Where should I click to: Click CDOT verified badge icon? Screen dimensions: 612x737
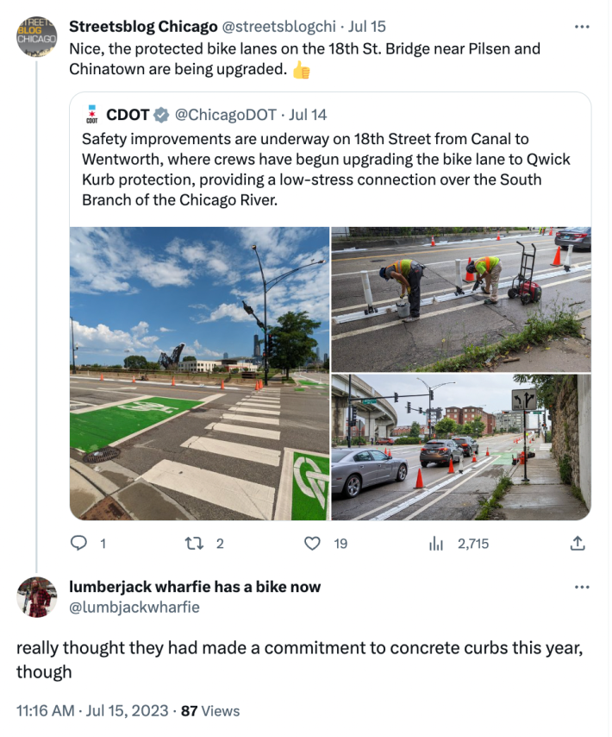click(x=161, y=115)
